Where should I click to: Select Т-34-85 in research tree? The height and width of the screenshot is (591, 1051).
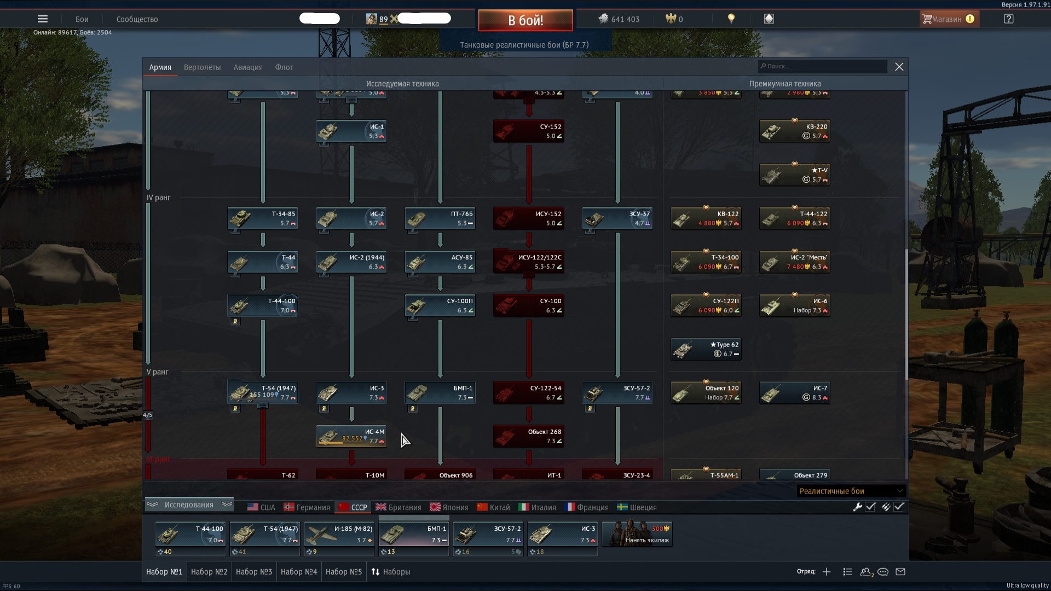[263, 218]
